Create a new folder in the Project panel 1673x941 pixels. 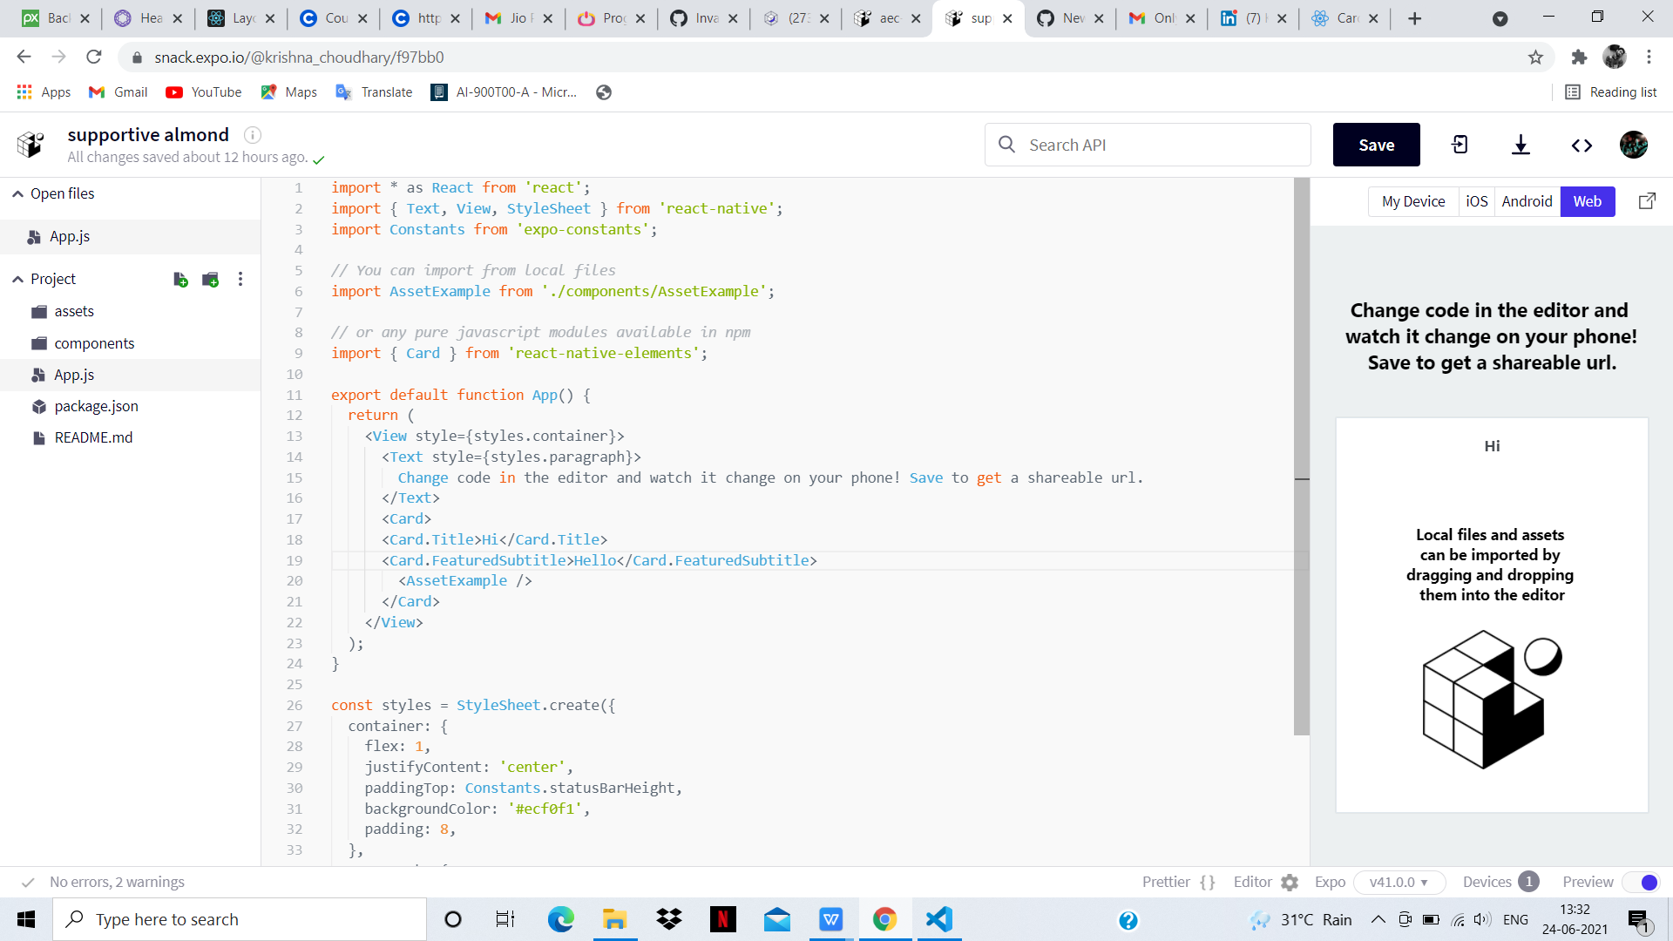point(210,279)
